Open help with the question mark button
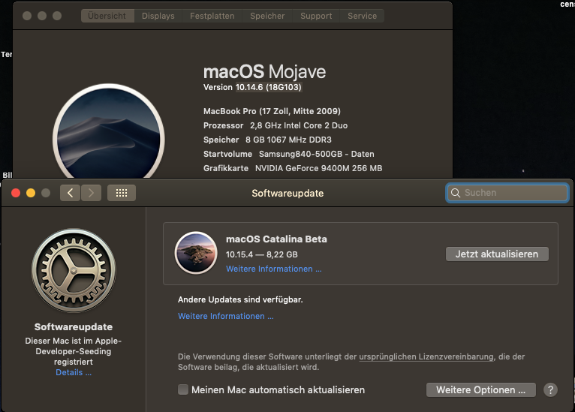 (x=550, y=390)
